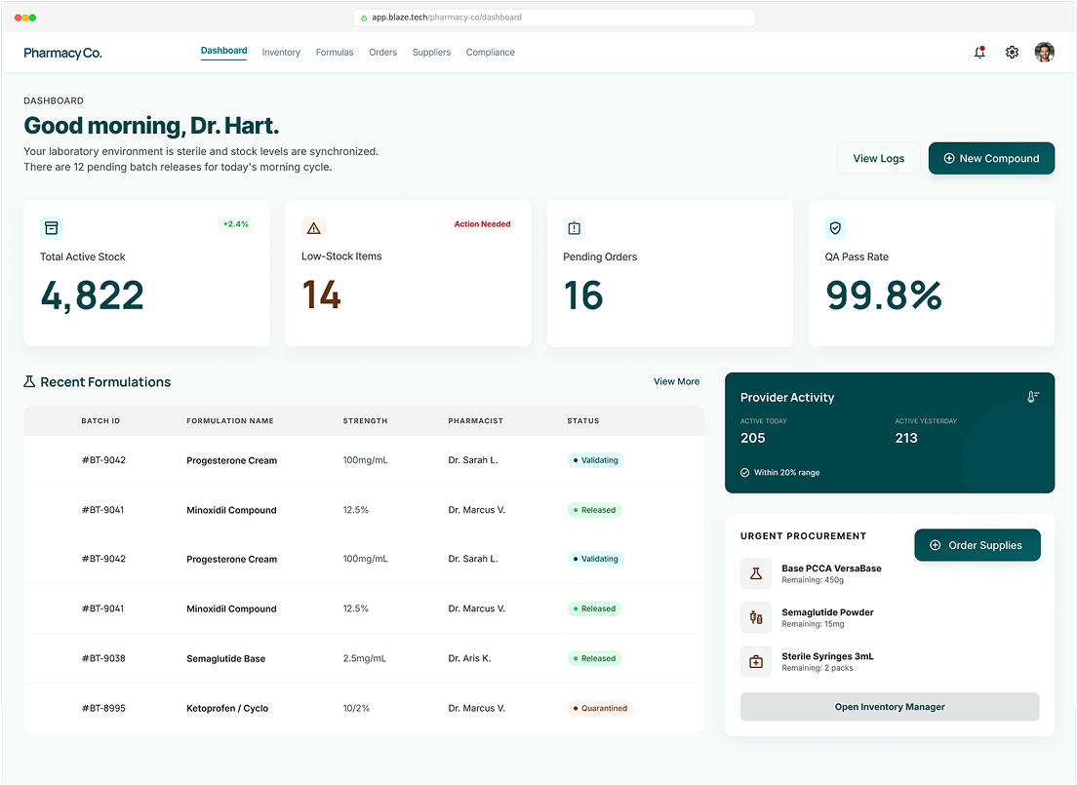This screenshot has height=785, width=1077.
Task: Click the Sterile Syringes medical kit icon
Action: (x=755, y=661)
